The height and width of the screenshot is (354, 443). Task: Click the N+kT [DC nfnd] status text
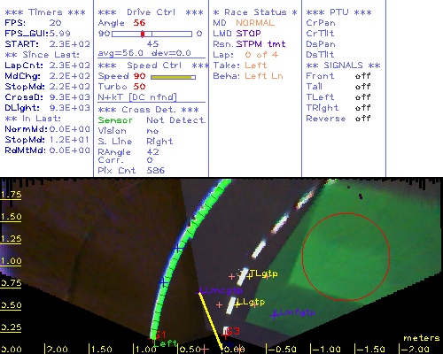click(137, 97)
